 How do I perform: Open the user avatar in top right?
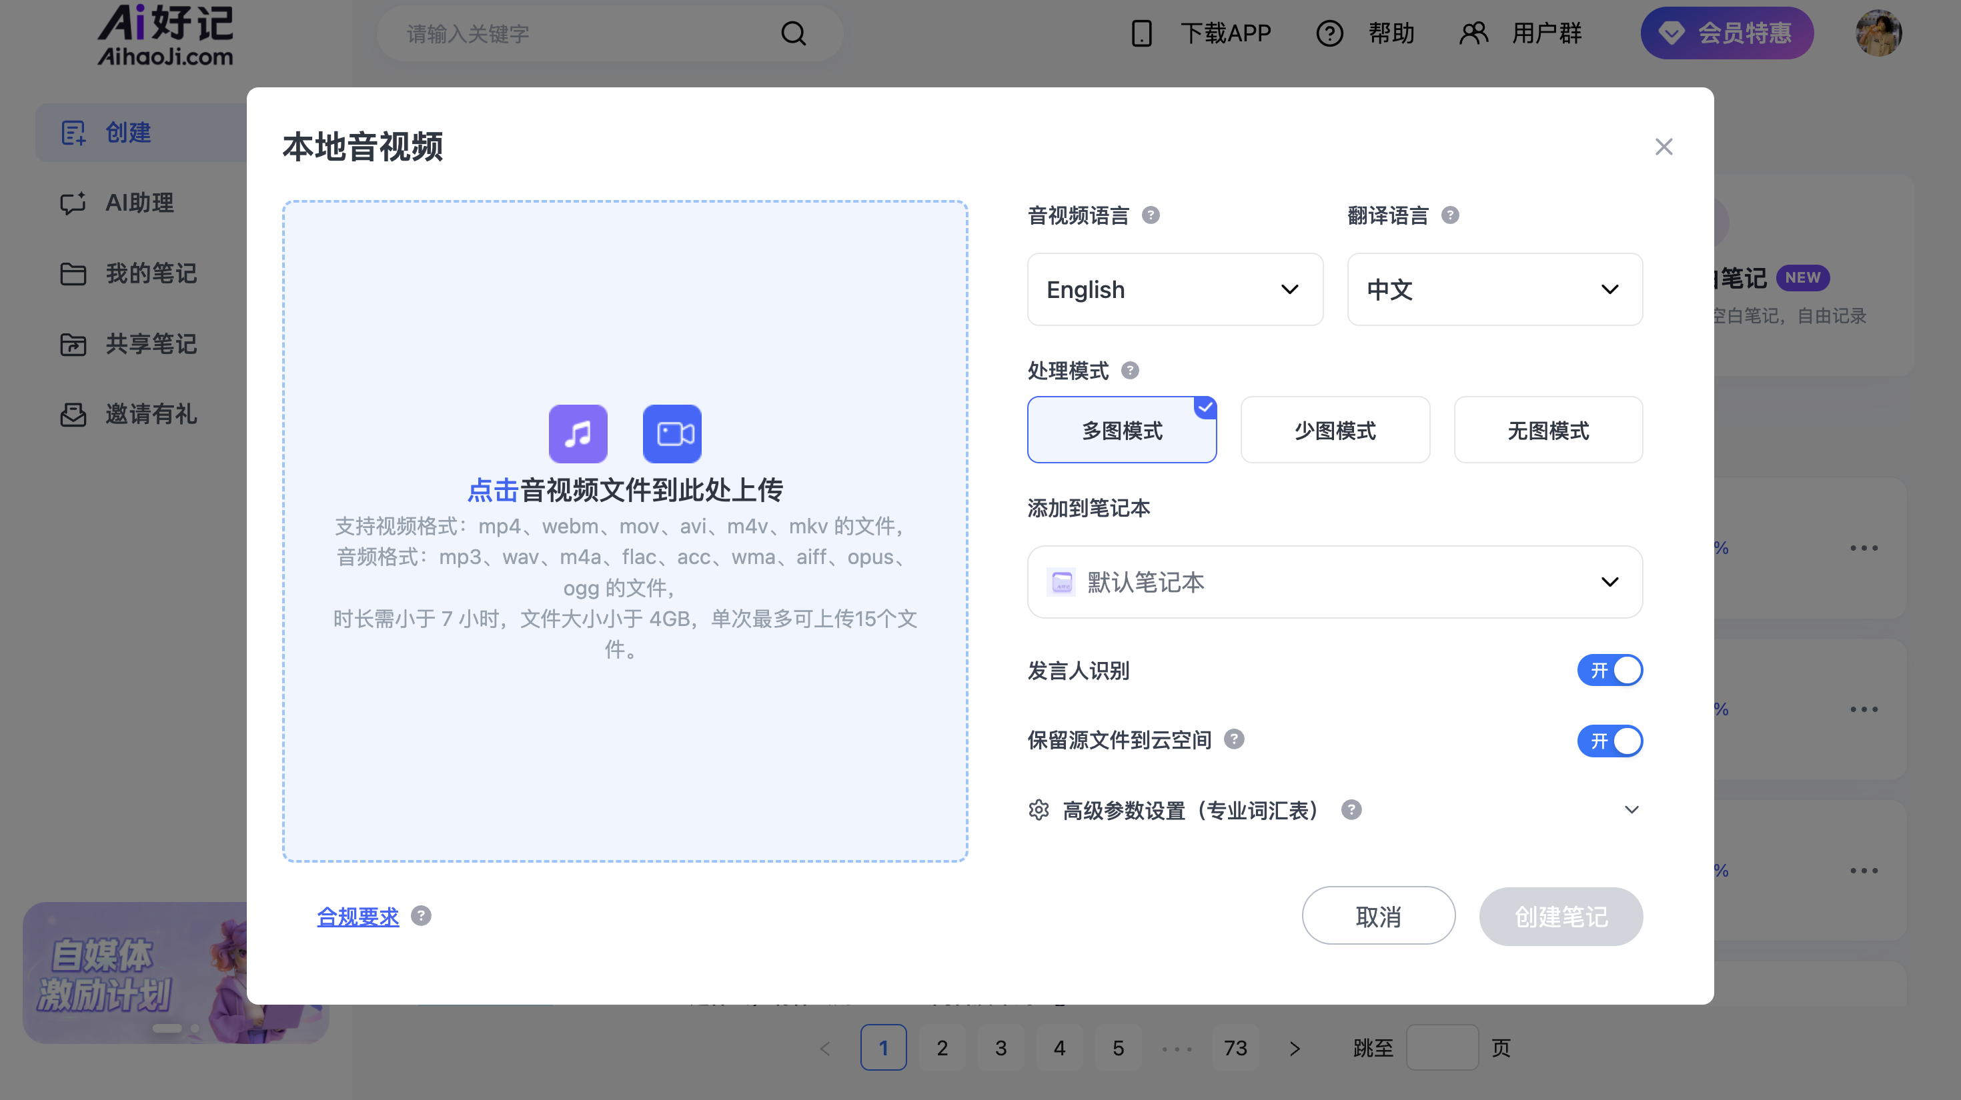pyautogui.click(x=1878, y=33)
